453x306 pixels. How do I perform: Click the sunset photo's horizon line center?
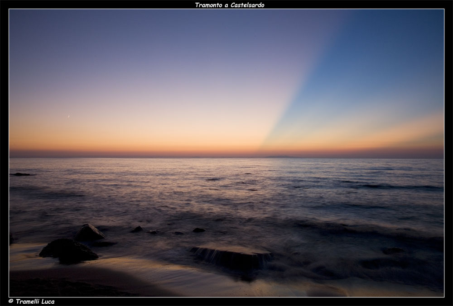tap(226, 158)
